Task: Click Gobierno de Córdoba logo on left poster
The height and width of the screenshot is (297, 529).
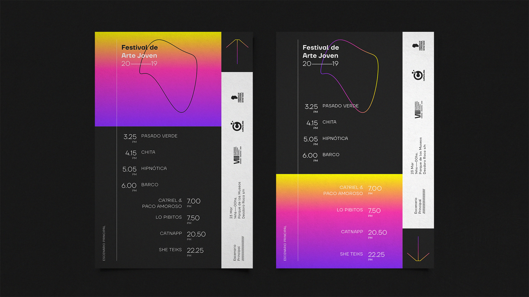Action: click(x=237, y=98)
